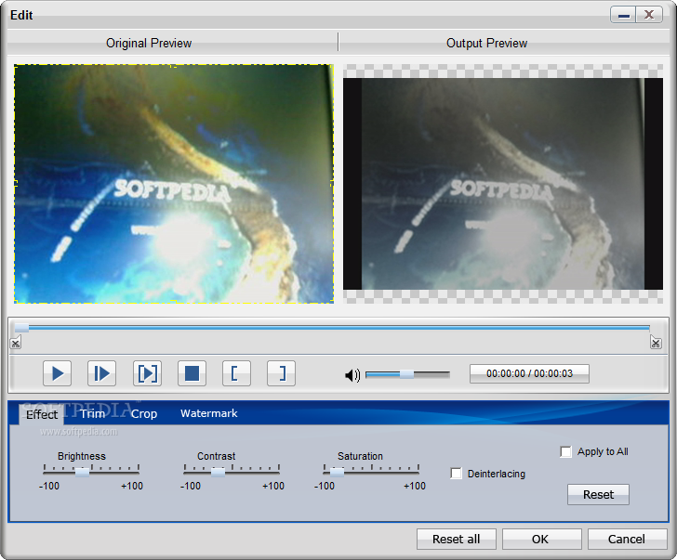Click left scissors trim marker

click(x=16, y=344)
